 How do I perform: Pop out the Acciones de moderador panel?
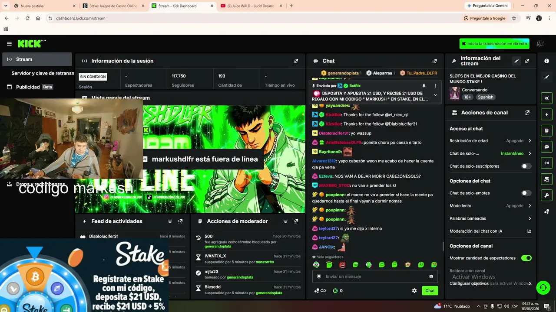pyautogui.click(x=296, y=221)
